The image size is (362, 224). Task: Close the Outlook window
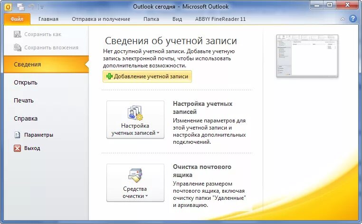[347, 5]
